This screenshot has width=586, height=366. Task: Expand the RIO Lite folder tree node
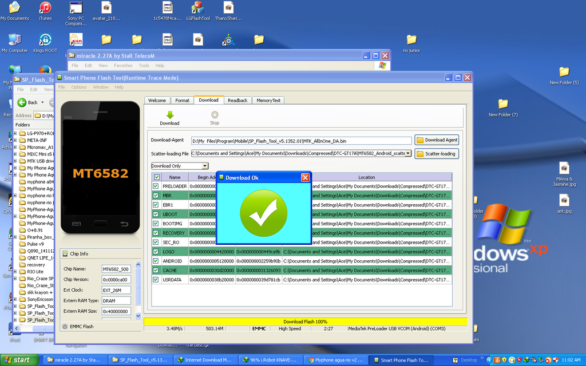click(15, 272)
